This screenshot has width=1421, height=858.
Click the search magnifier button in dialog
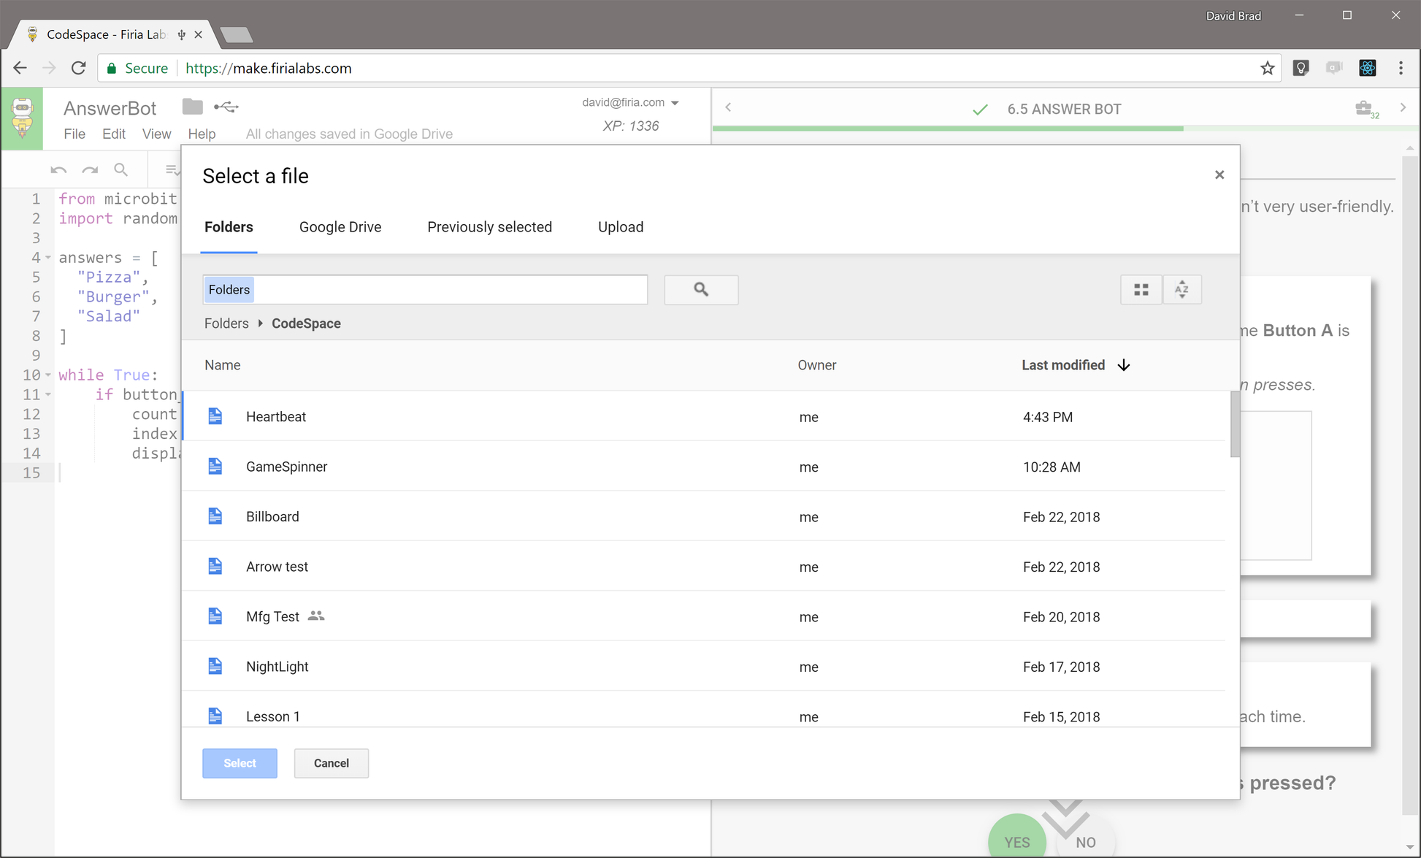pyautogui.click(x=701, y=290)
